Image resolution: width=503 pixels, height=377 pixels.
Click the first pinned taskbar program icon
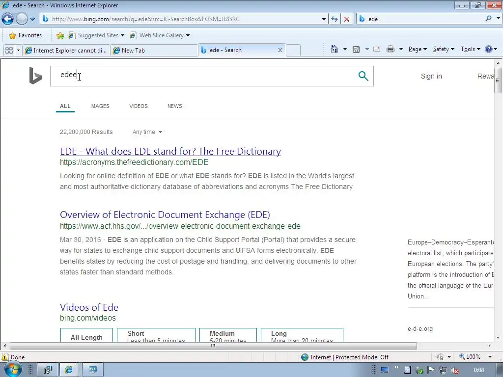click(x=48, y=370)
